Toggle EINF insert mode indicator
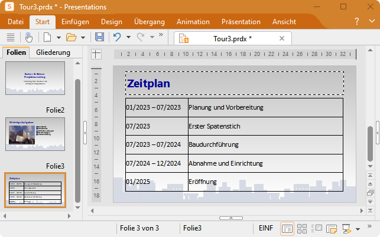The height and width of the screenshot is (237, 380). pyautogui.click(x=266, y=228)
